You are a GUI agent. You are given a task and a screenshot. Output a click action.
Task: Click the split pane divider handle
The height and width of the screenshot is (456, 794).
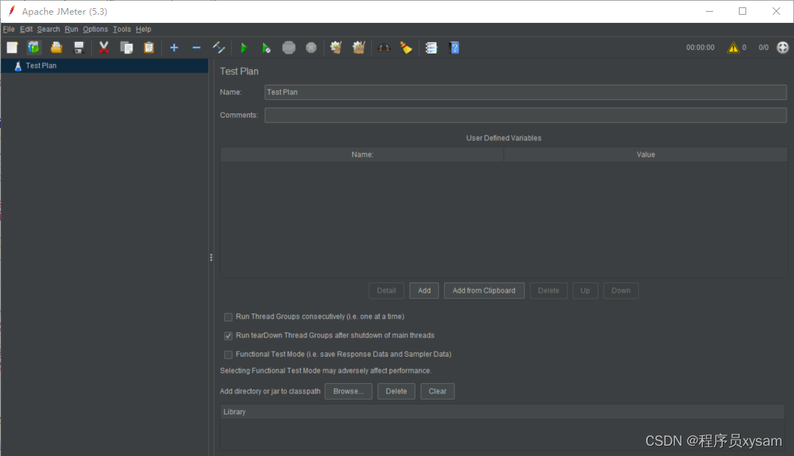211,257
